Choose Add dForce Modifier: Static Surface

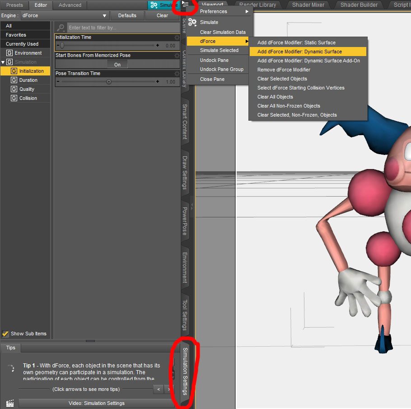(x=308, y=42)
